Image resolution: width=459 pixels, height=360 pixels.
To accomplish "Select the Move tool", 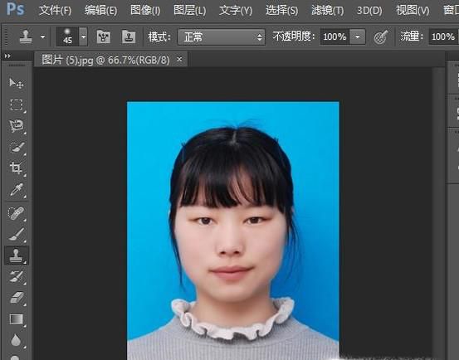I will pos(17,83).
